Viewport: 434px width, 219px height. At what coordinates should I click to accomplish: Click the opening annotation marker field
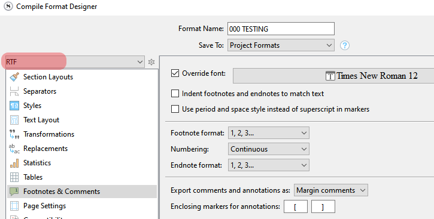click(x=296, y=206)
